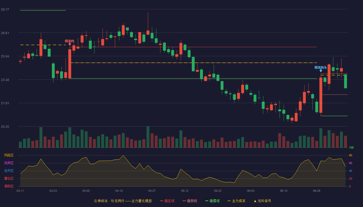
Task: Click the 建仓区 zone label
Action: coord(9,179)
